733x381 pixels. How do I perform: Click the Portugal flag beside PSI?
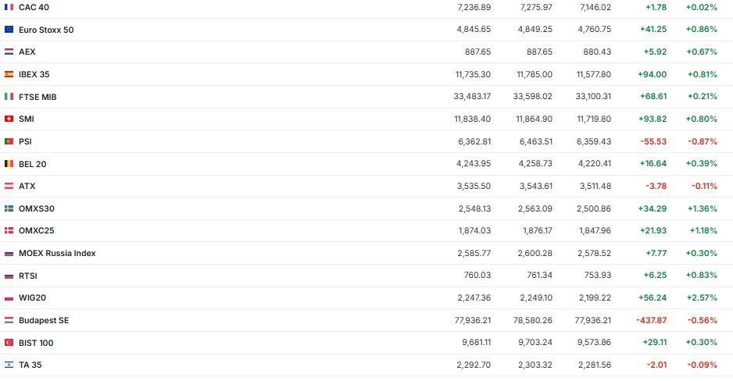point(9,141)
